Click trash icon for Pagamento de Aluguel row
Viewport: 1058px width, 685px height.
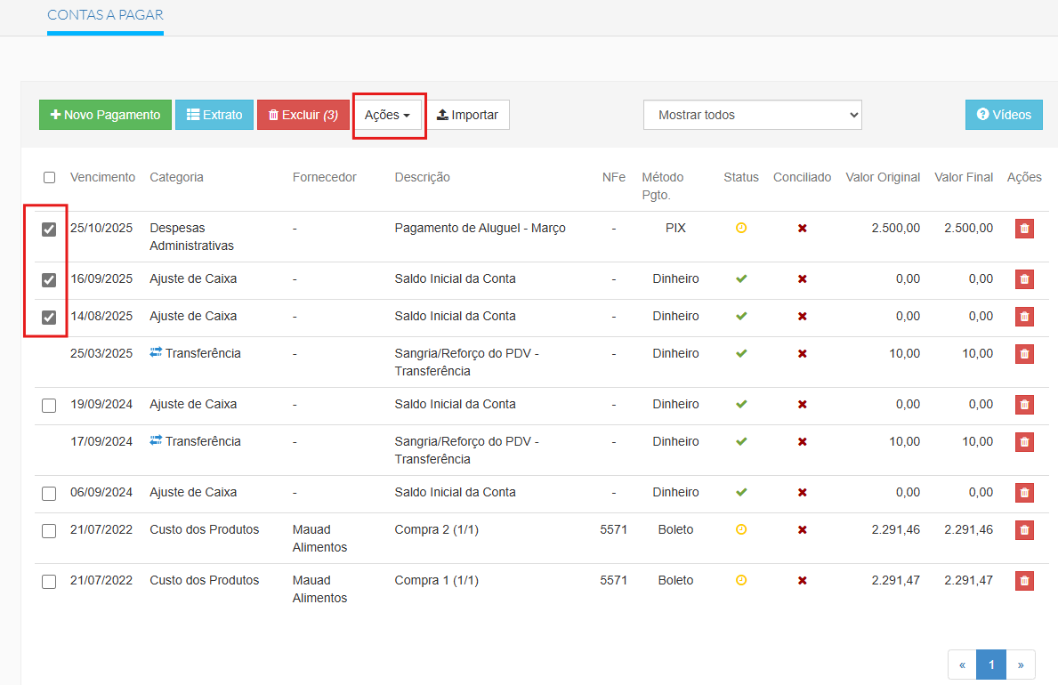1024,229
